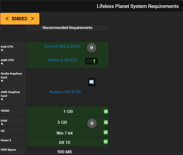
Task: Click the zero counter beside Core i3-560
Action: (x=92, y=48)
